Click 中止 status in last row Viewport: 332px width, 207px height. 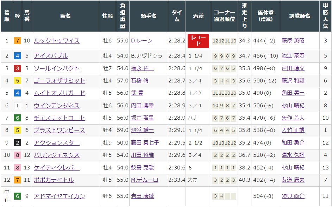pyautogui.click(x=7, y=196)
